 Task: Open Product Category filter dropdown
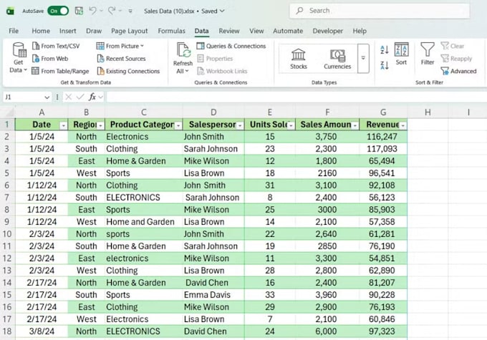tap(178, 125)
